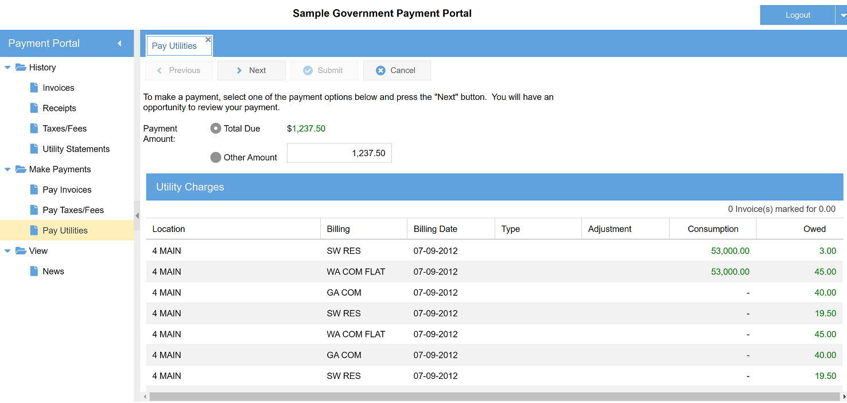Viewport: 847px width, 403px height.
Task: Select the Other Amount radio option
Action: 216,157
